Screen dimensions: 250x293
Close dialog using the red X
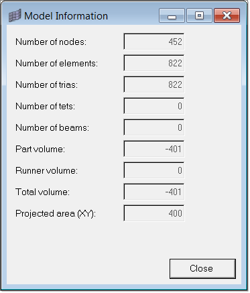click(227, 15)
